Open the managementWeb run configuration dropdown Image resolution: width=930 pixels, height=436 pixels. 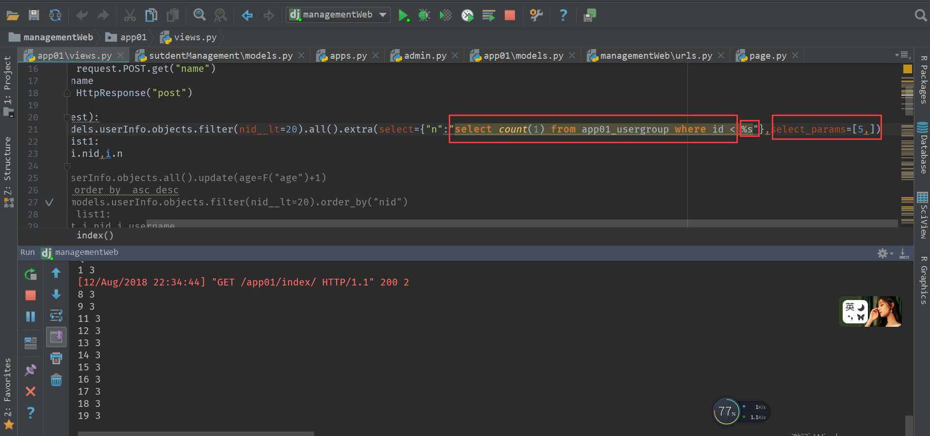[x=338, y=15]
